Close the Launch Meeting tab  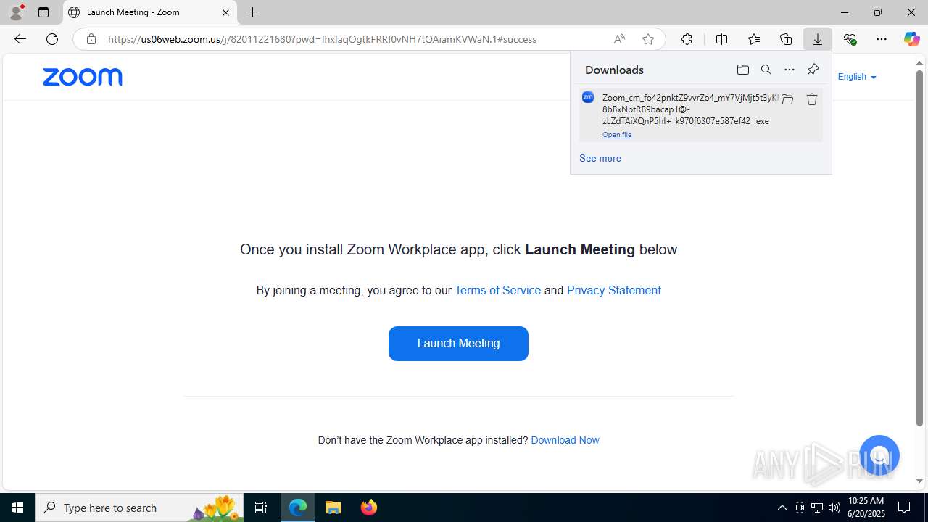(225, 12)
